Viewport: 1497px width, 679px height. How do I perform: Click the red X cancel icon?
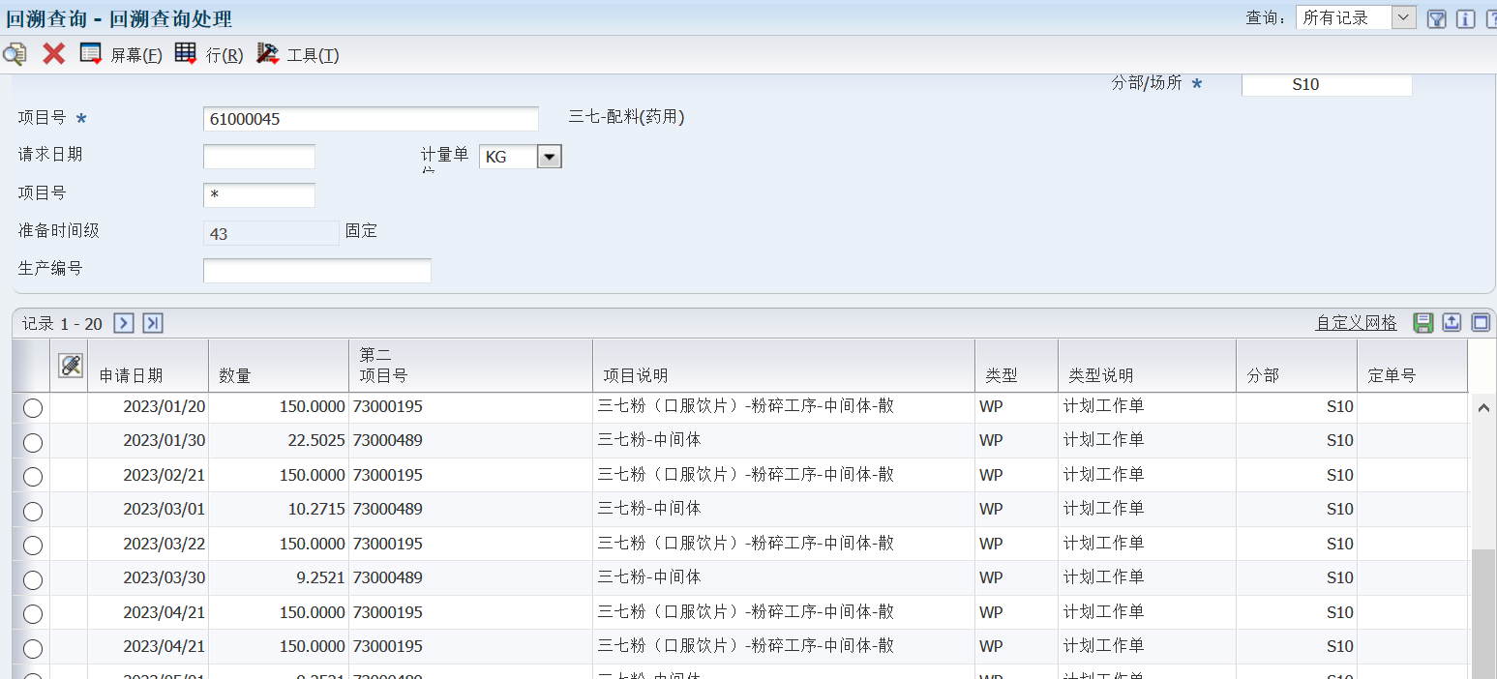point(54,54)
